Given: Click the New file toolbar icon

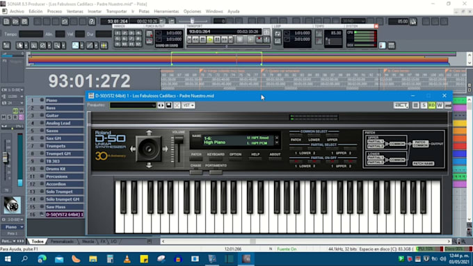Looking at the screenshot, I should click(6, 22).
